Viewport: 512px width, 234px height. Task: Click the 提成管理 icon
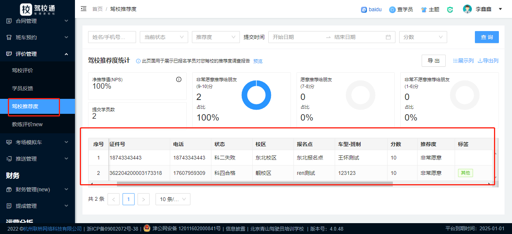[x=9, y=206]
